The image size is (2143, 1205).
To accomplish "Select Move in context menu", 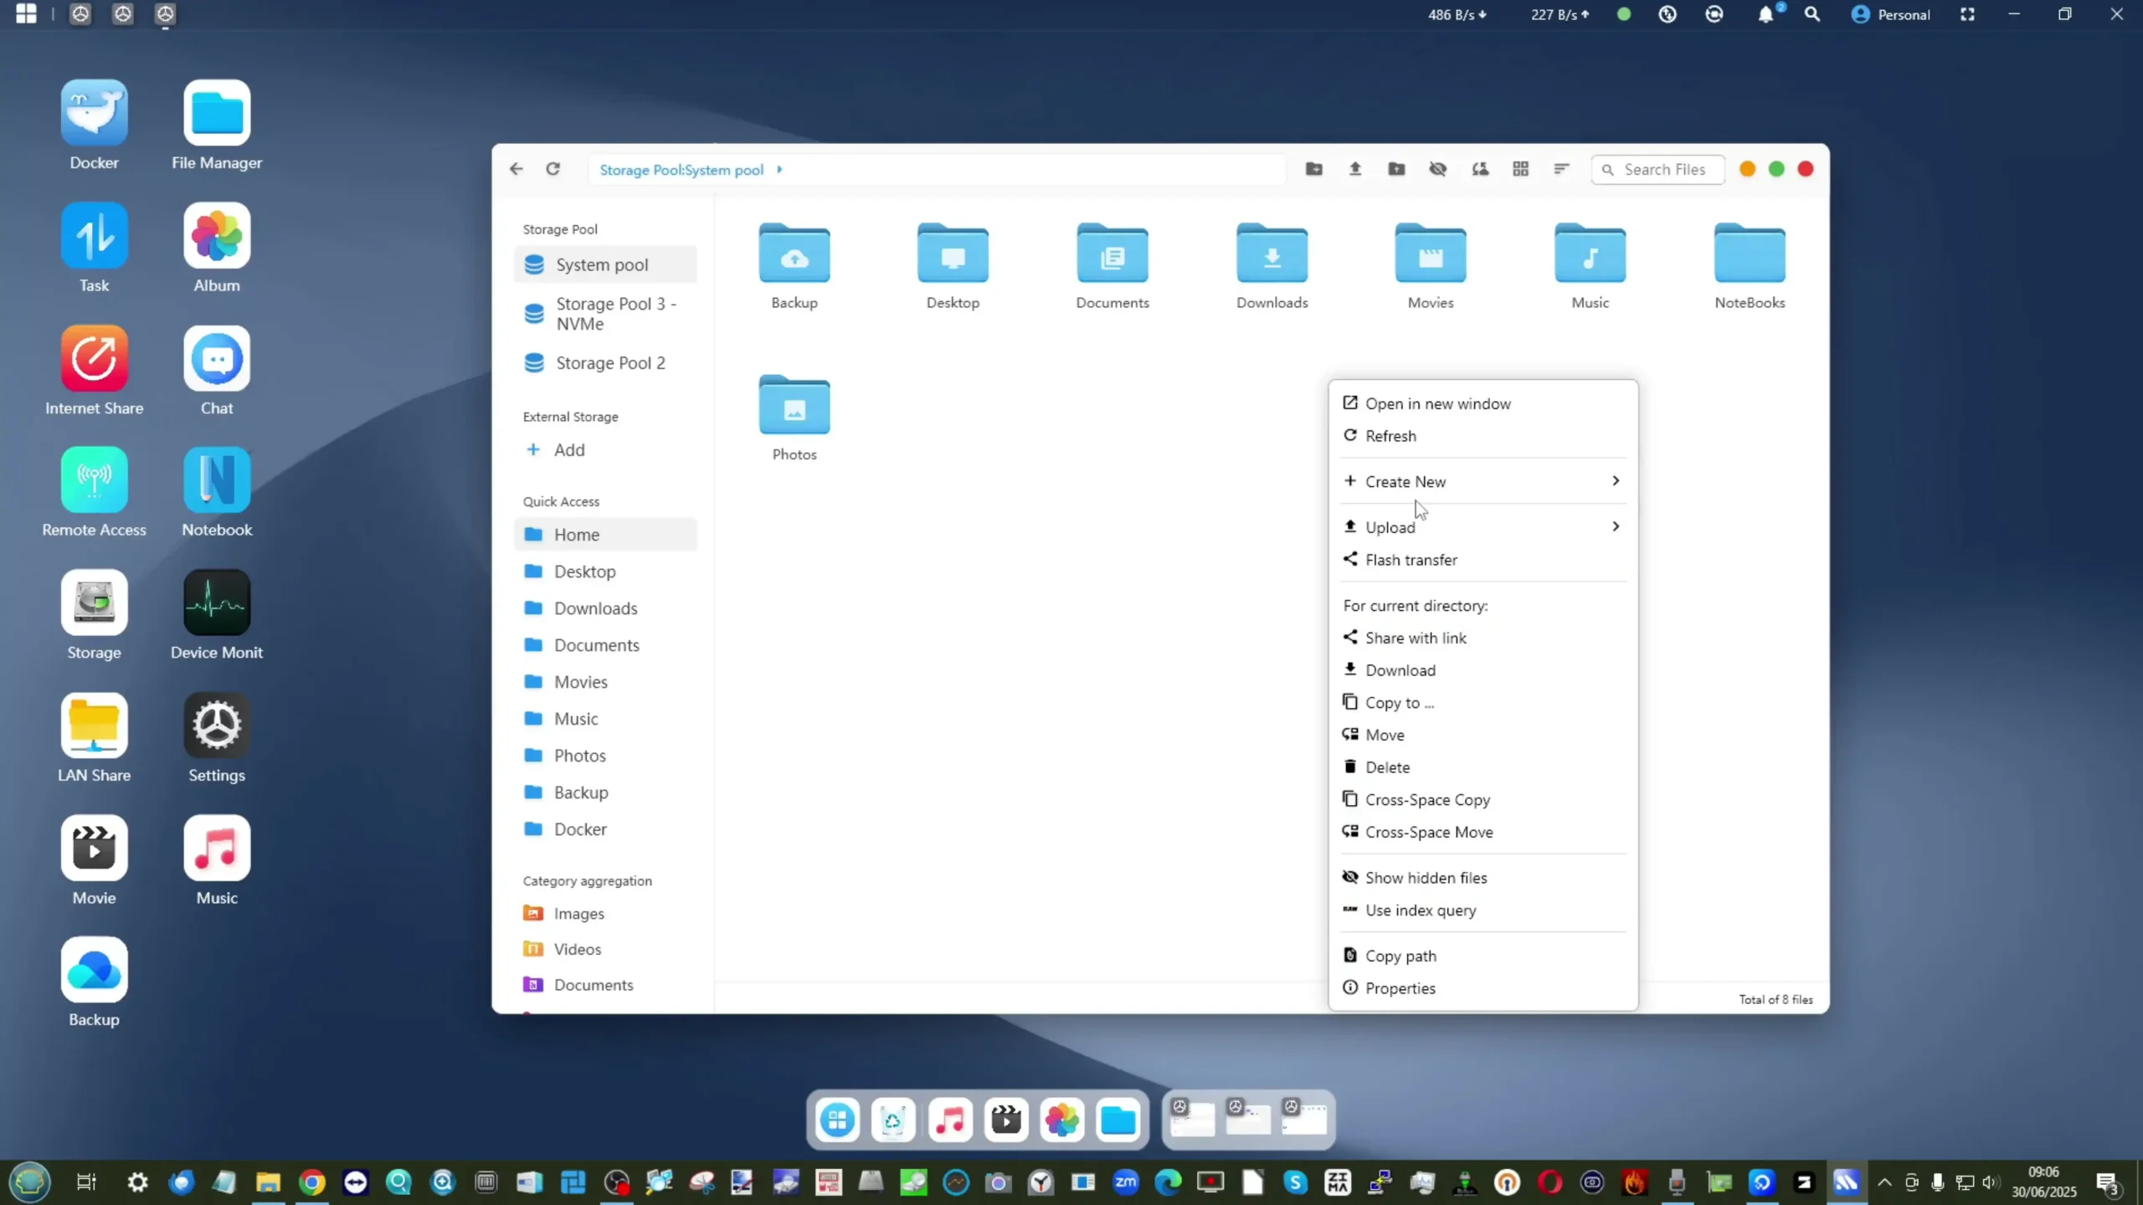I will coord(1483,735).
